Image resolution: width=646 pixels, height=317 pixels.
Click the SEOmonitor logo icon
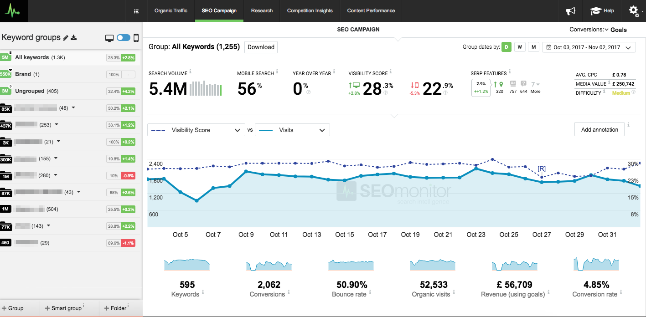click(x=14, y=11)
